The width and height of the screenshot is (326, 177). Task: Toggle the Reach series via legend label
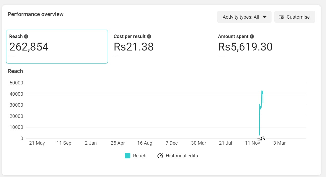pyautogui.click(x=140, y=156)
